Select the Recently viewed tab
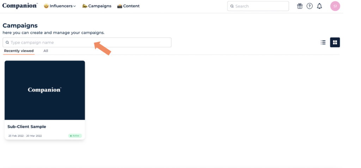The image size is (361, 168). (x=19, y=51)
